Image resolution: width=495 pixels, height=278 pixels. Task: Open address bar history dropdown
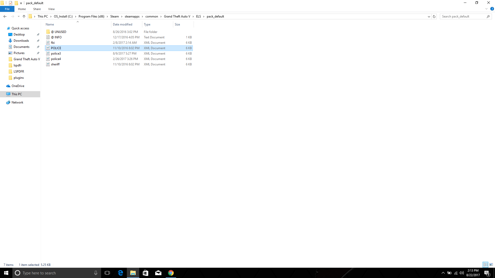(429, 16)
